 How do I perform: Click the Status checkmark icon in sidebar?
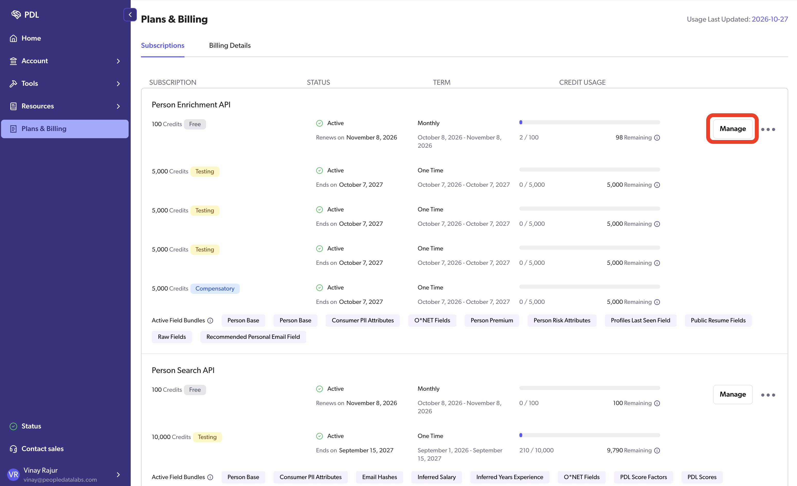13,426
